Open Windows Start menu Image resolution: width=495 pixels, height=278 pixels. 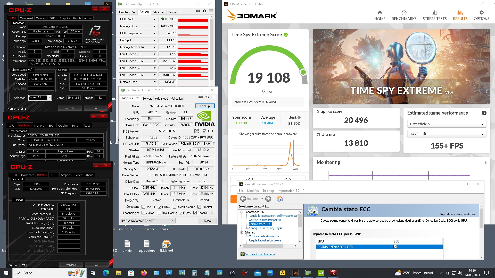[6, 273]
